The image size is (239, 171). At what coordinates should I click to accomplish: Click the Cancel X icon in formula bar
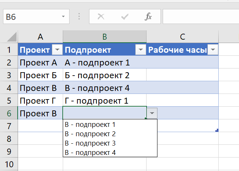tap(101, 16)
